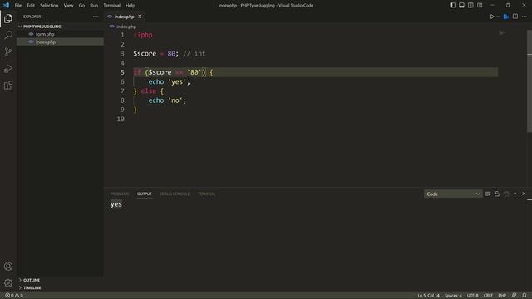Screen dimensions: 532x299
Task: Click the $score variable on line 3
Action: coord(145,53)
